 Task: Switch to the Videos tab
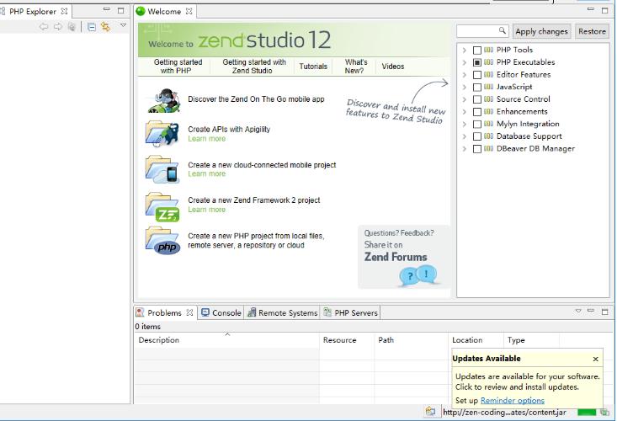coord(393,67)
